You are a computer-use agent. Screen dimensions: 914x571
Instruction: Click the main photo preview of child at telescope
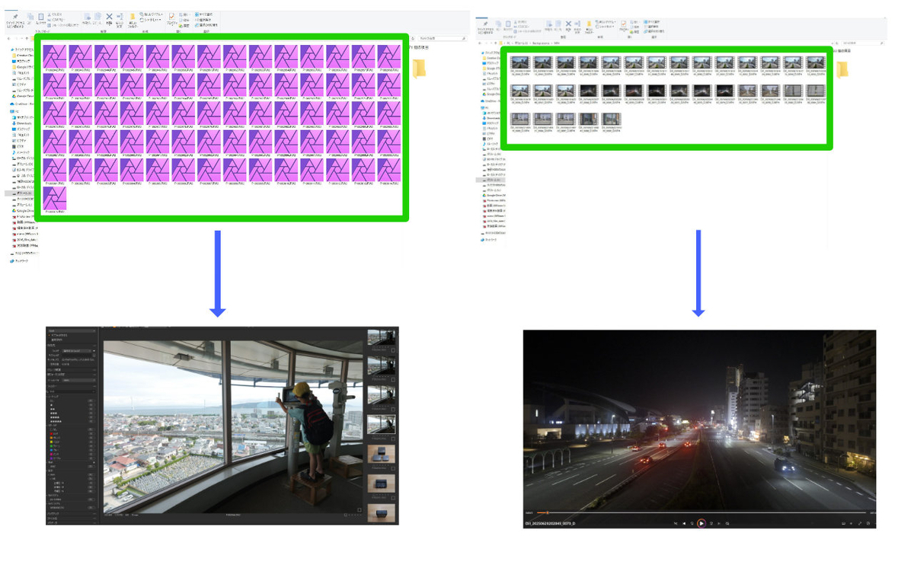pos(232,426)
